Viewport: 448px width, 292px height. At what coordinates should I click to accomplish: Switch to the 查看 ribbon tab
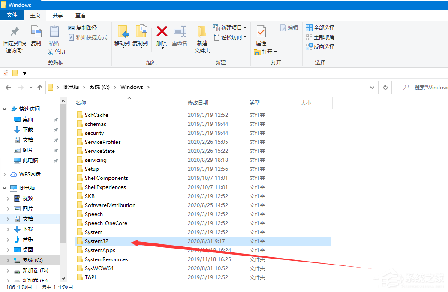click(80, 15)
